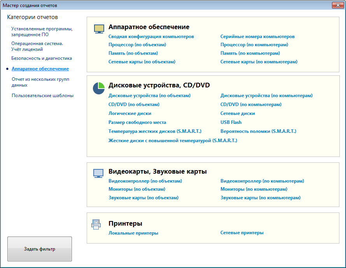Open Процессор (по объектам) report
Screen dimensions: 346x268
point(137,45)
